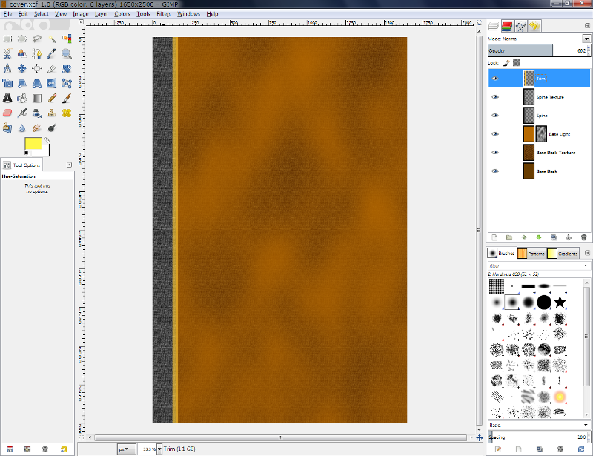
Task: Select the Zoom magnifier tool
Action: 67,53
